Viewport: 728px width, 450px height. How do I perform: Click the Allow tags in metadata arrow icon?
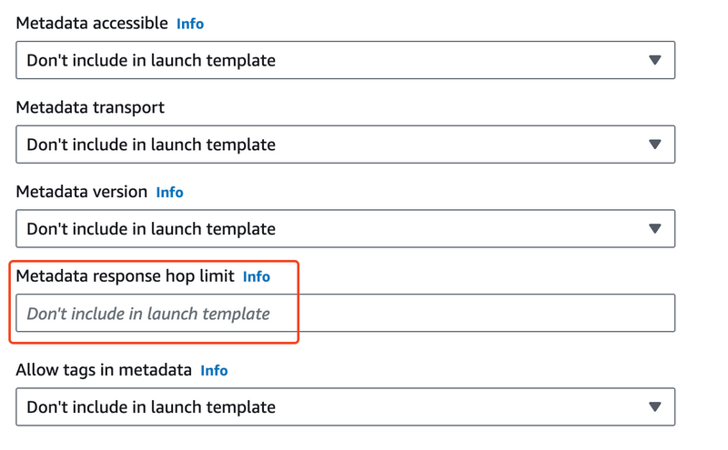point(655,407)
